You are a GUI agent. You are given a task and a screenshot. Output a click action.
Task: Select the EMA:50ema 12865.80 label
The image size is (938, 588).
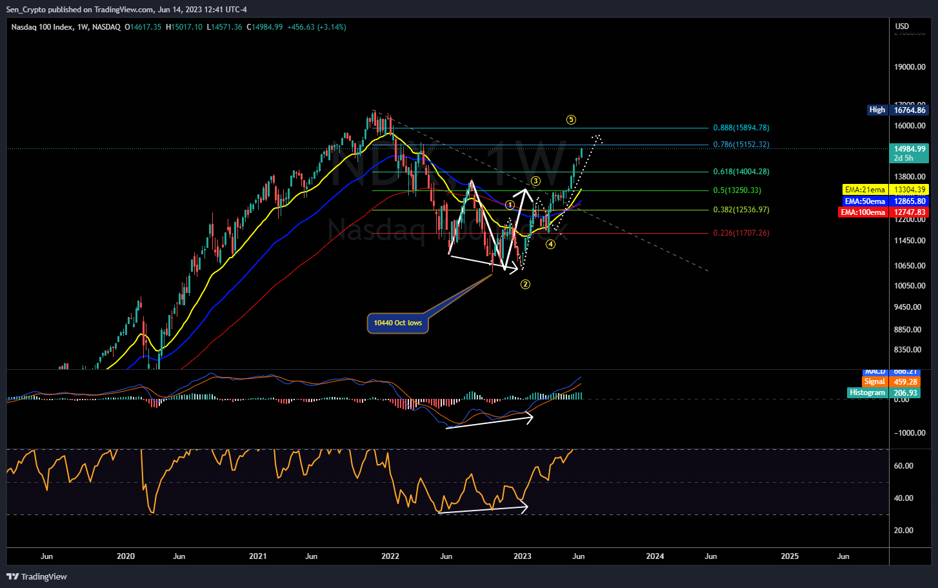[885, 201]
